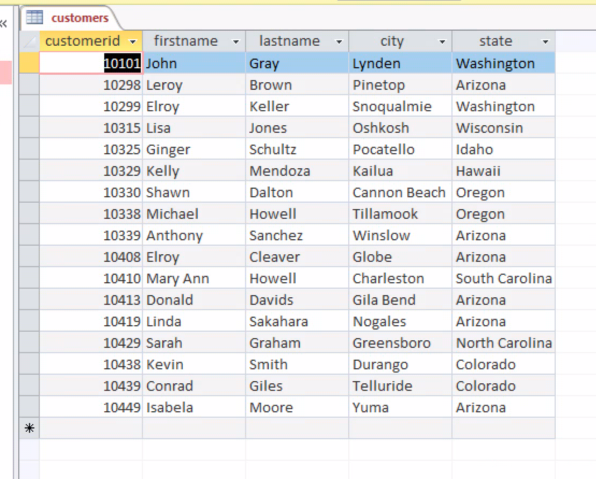Viewport: 596px width, 479px height.
Task: Click the firstname cell Michael
Action: (x=194, y=213)
